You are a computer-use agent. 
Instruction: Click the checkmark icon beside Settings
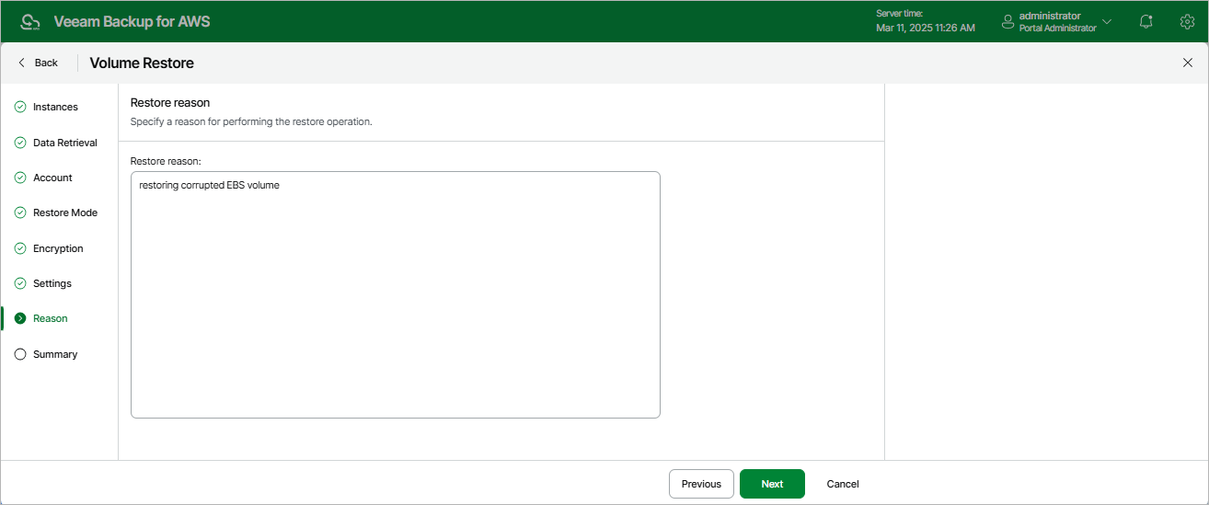pyautogui.click(x=20, y=283)
